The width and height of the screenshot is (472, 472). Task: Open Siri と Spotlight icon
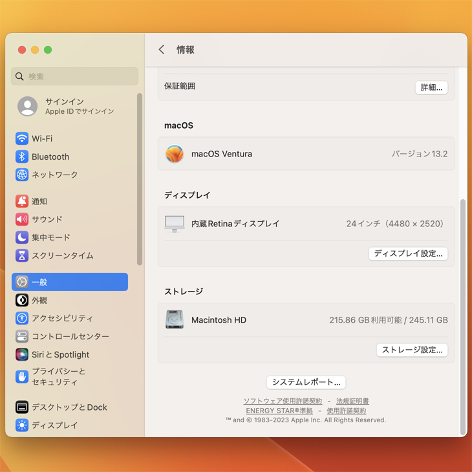pyautogui.click(x=22, y=354)
